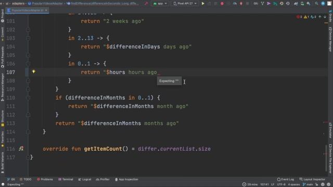Click the red Debug app icon
333x187 pixels.
point(222,4)
